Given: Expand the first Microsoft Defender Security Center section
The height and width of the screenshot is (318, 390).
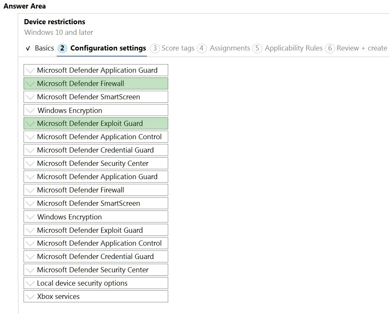Looking at the screenshot, I should pyautogui.click(x=96, y=163).
